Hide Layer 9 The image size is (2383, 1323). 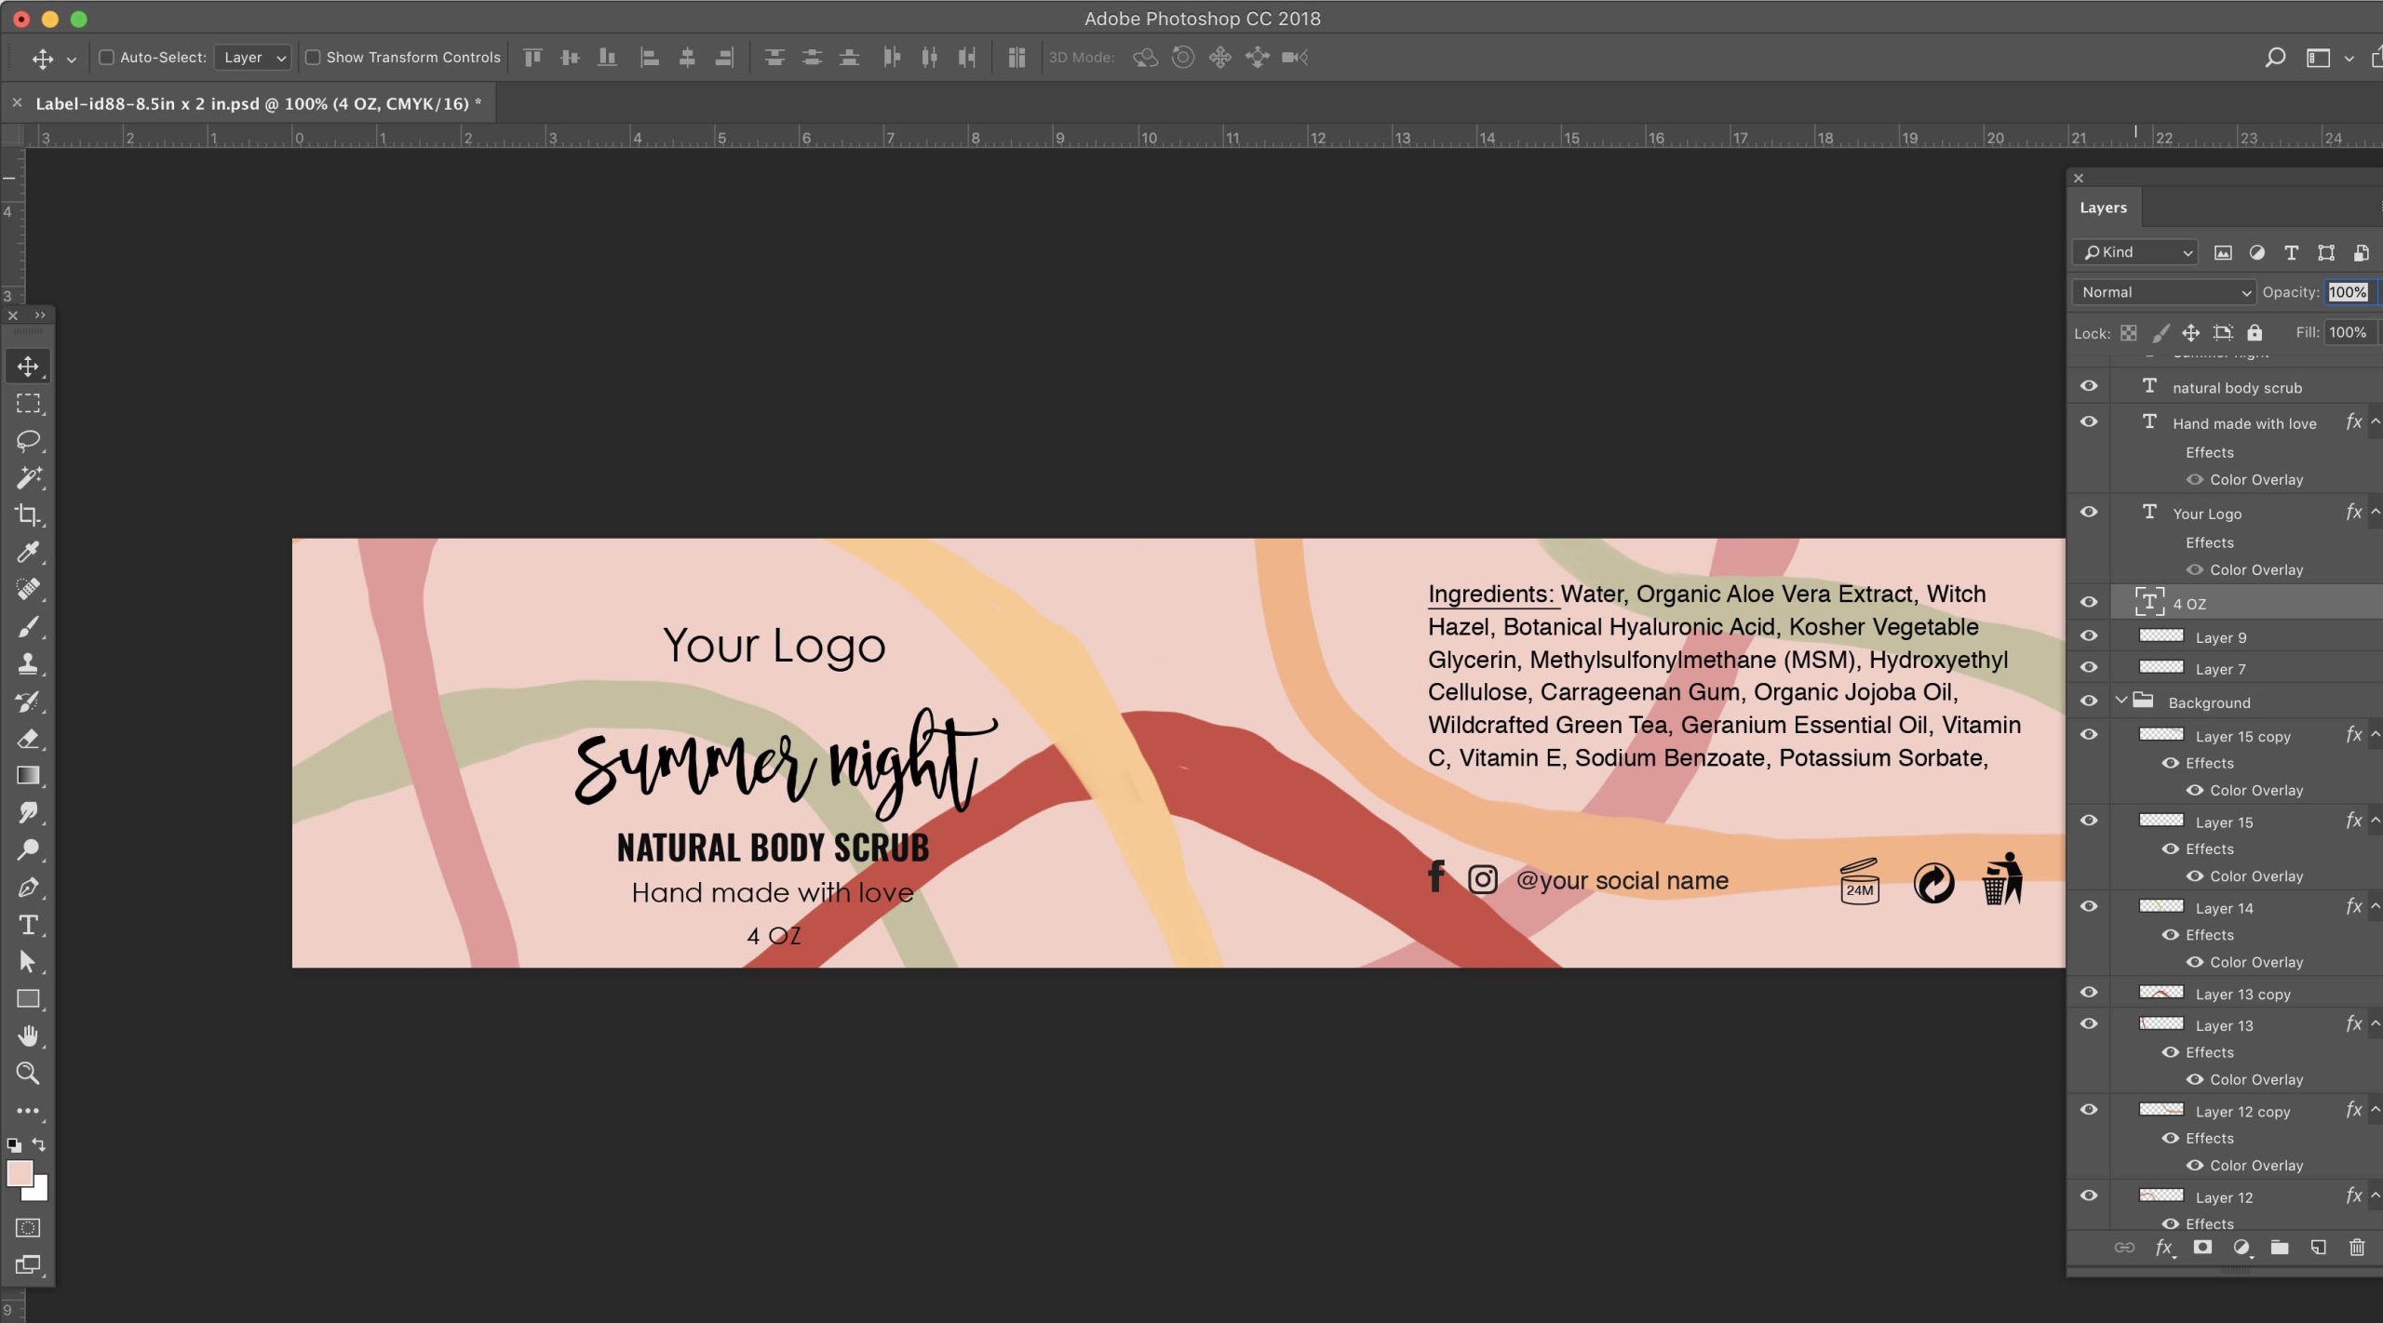tap(2089, 636)
